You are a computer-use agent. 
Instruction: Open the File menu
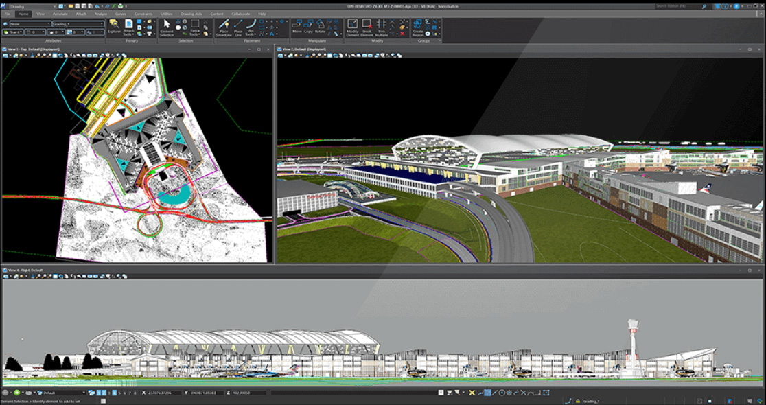click(x=7, y=14)
